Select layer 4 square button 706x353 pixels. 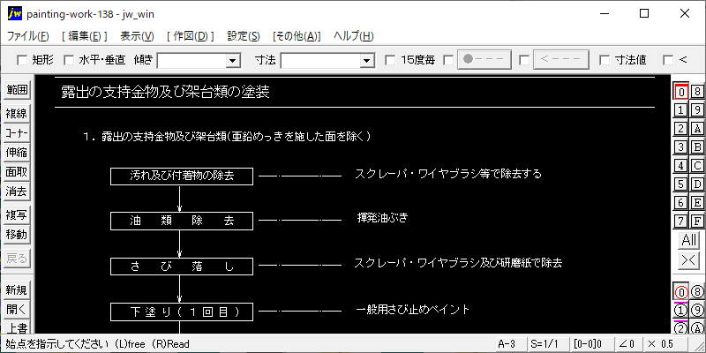[x=681, y=165]
